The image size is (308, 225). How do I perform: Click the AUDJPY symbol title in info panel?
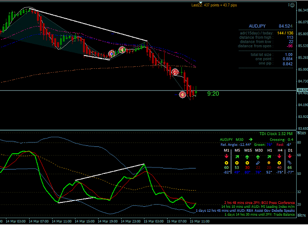tap(257, 26)
